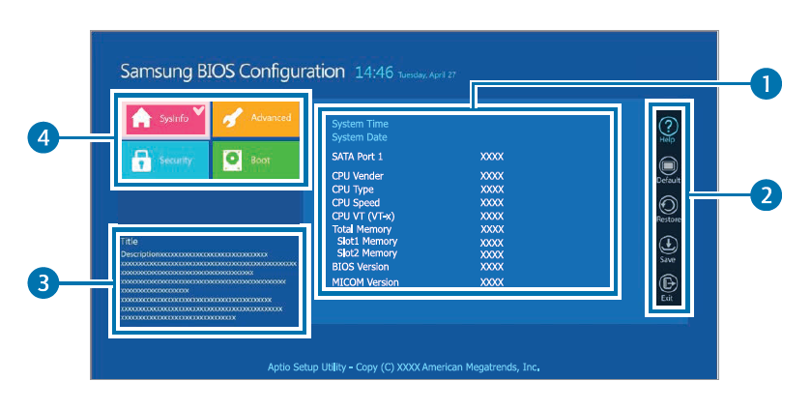Select the CPU VT (VT-x) row

418,216
